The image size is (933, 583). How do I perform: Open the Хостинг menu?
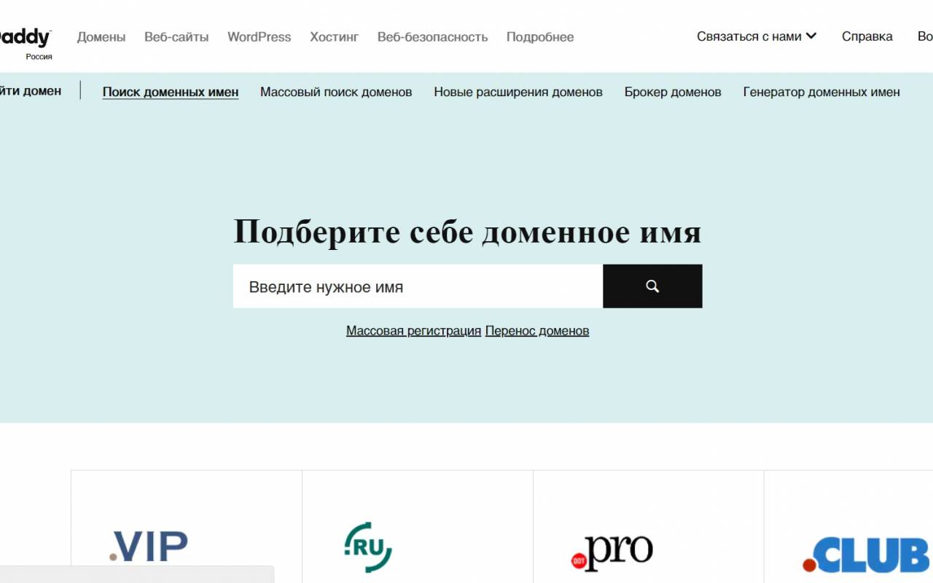pos(334,37)
